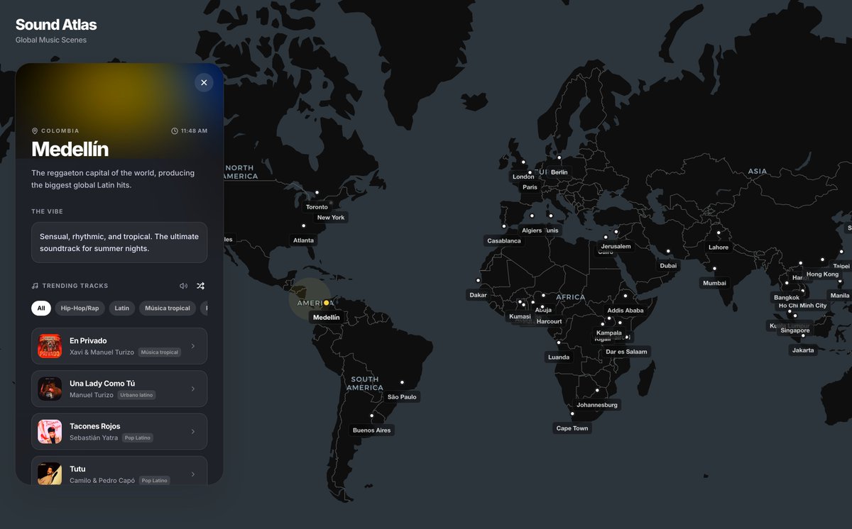Open the Dakar map marker dot
The image size is (852, 529).
[478, 280]
